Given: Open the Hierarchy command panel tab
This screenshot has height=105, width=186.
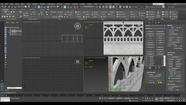Looking at the screenshot, I should [153, 23].
